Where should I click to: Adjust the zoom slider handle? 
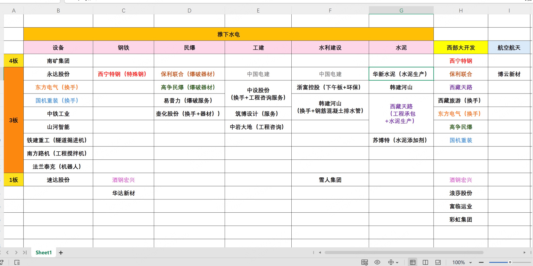coord(510,263)
